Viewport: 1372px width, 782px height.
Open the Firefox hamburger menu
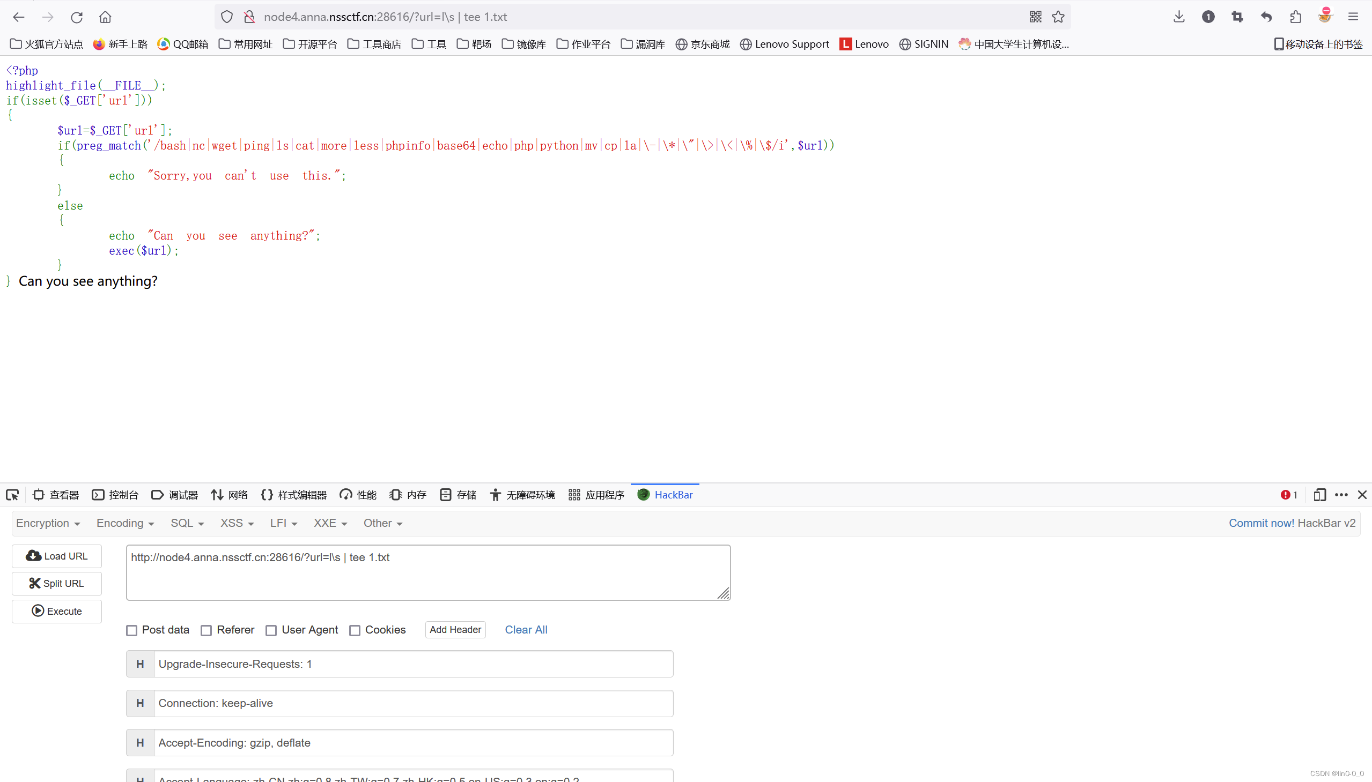[1353, 17]
